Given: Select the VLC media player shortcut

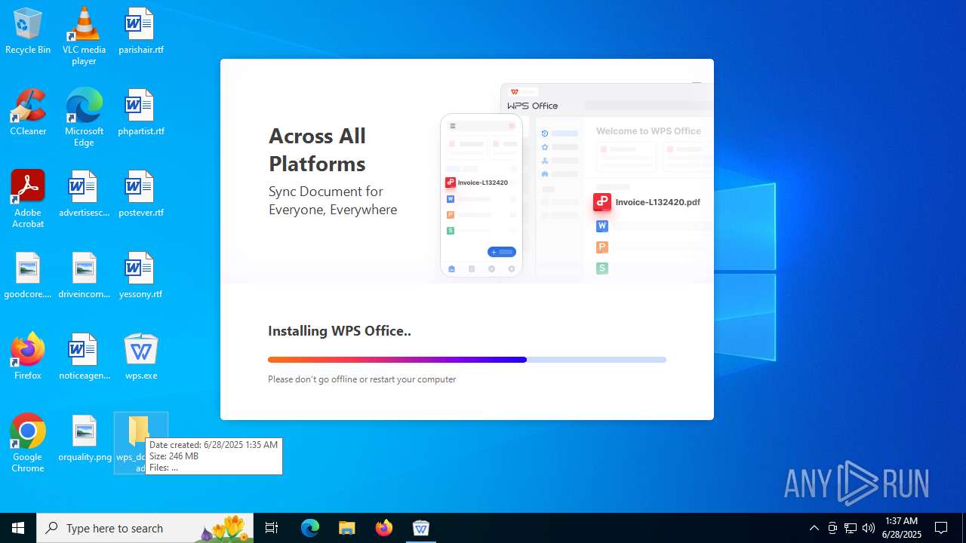Looking at the screenshot, I should [x=84, y=36].
